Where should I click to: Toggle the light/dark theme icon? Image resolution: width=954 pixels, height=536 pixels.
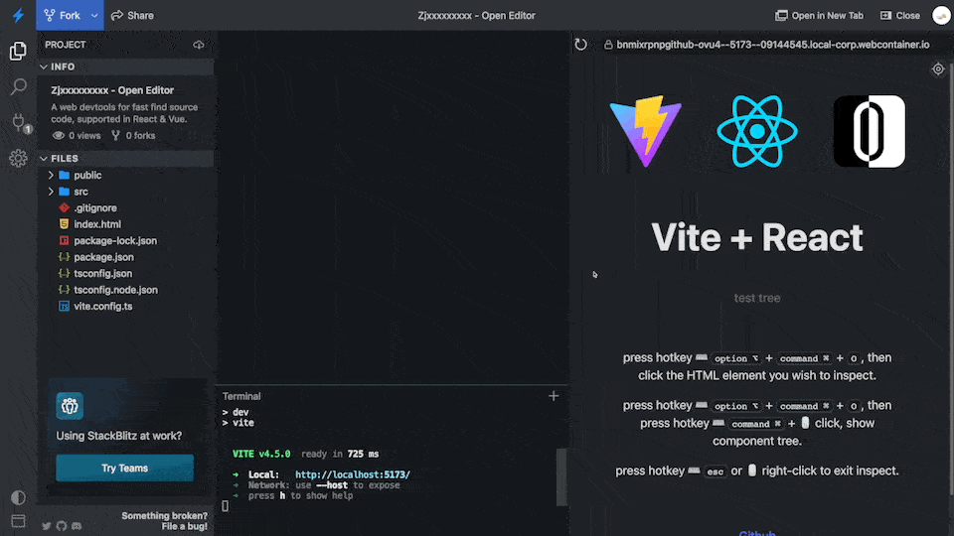point(18,497)
